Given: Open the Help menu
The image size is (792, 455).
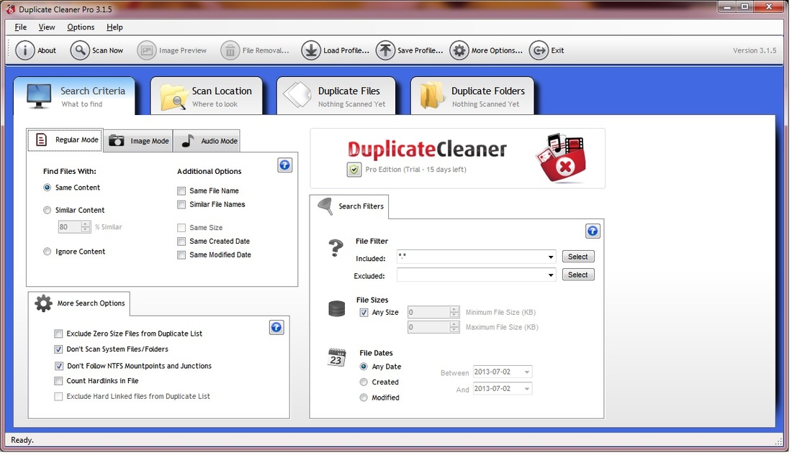Looking at the screenshot, I should pyautogui.click(x=114, y=27).
